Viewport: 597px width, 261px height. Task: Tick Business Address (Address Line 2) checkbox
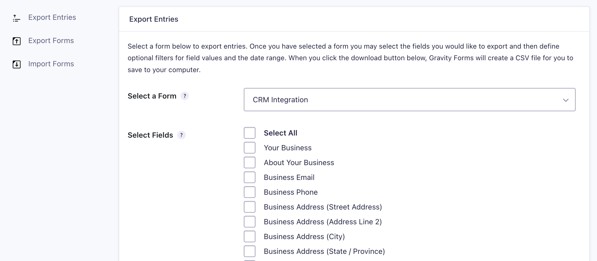[x=250, y=222]
